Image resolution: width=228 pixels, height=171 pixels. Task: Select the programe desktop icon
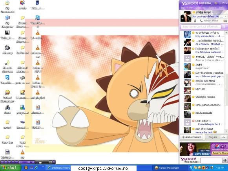[22, 109]
